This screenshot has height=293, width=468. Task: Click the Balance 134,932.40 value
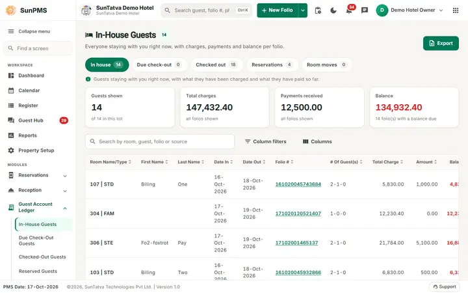coord(398,107)
